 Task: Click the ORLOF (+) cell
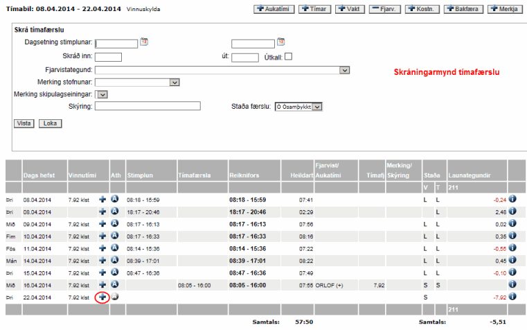(x=329, y=285)
